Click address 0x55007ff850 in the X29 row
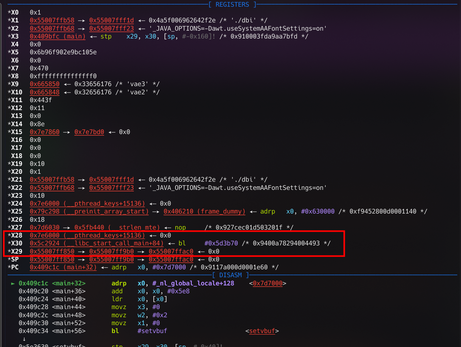This screenshot has width=461, height=347. [x=52, y=251]
